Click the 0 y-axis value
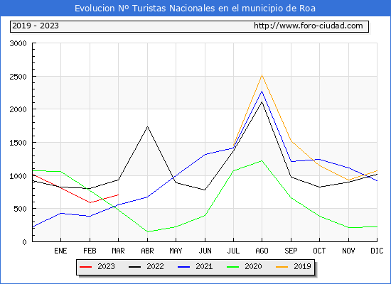The image size is (391, 284). pos(24,242)
